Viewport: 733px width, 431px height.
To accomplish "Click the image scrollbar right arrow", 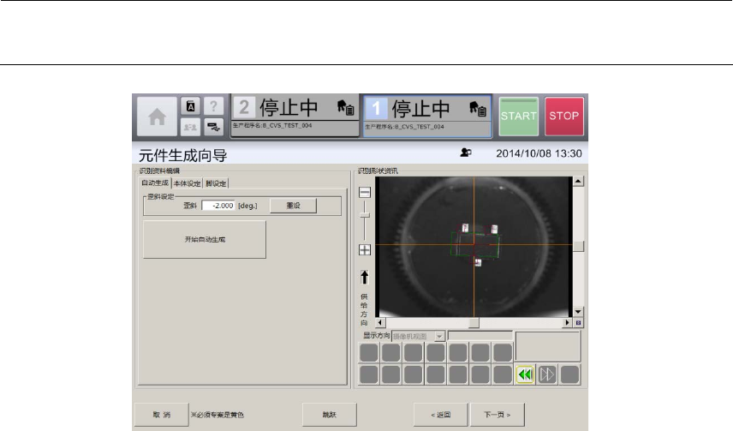I will pos(567,323).
